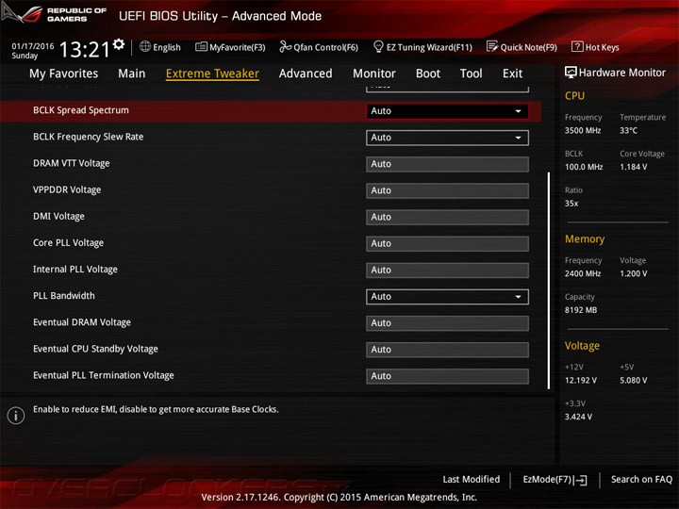679x509 pixels.
Task: Click Search on FAQ
Action: [x=642, y=480]
